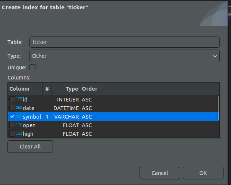Click the high column name
Image resolution: width=231 pixels, height=185 pixels.
tap(28, 134)
